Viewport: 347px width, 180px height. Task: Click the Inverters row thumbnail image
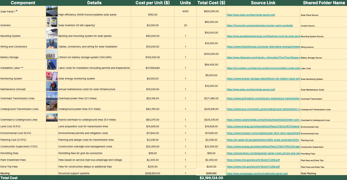[x=52, y=22]
